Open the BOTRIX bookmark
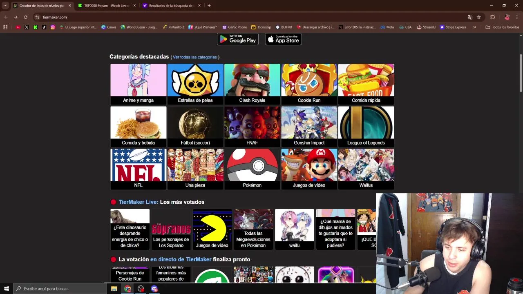The image size is (523, 294). [x=284, y=27]
